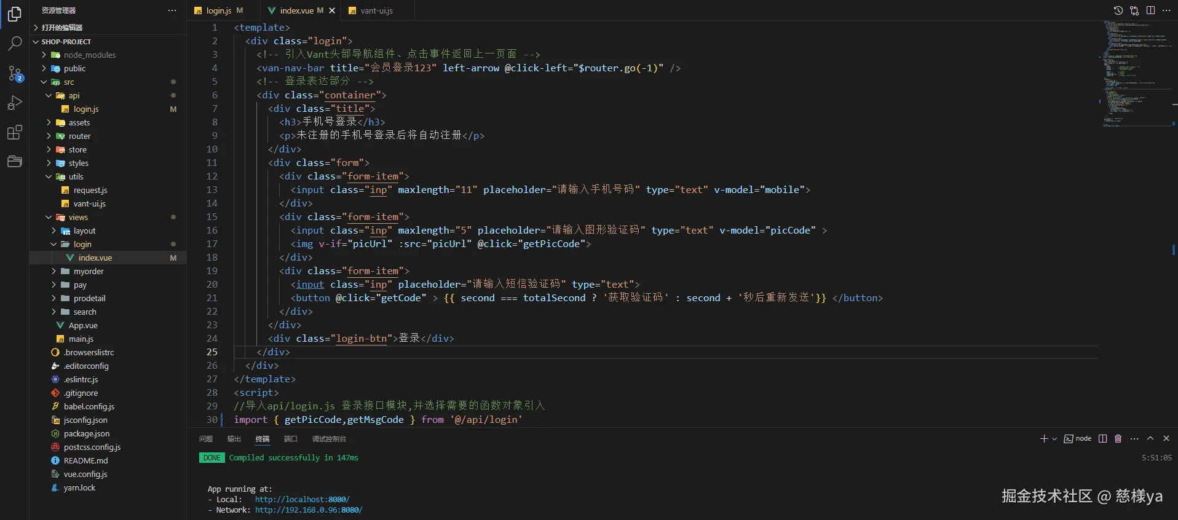Create a new terminal with plus icon
This screenshot has width=1178, height=520.
click(1044, 439)
